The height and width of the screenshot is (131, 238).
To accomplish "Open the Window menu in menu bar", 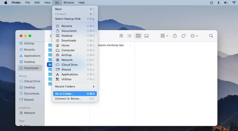I will (69, 3).
